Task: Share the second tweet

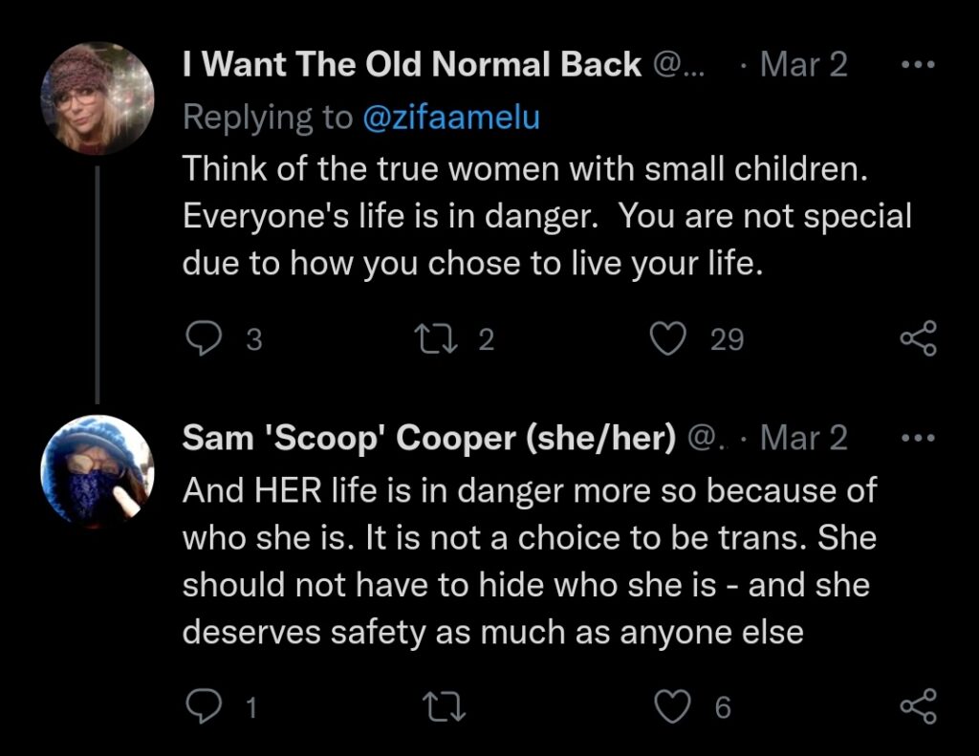Action: pos(919,708)
